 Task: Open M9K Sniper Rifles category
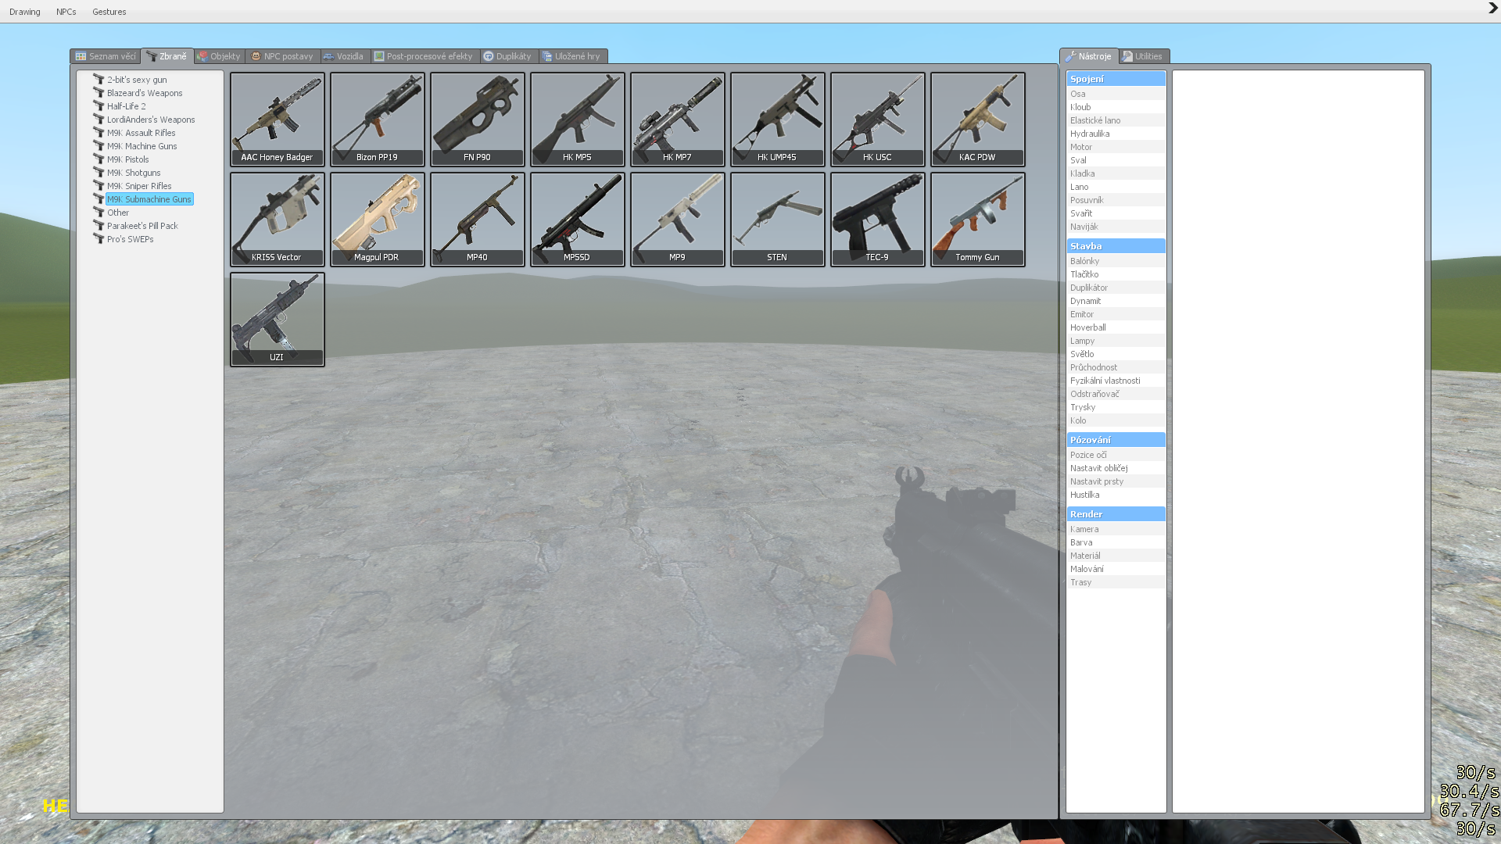(x=139, y=186)
